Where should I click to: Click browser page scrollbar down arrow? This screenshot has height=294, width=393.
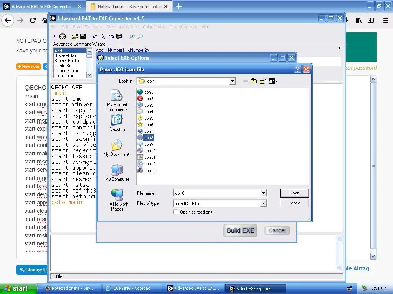(x=373, y=256)
